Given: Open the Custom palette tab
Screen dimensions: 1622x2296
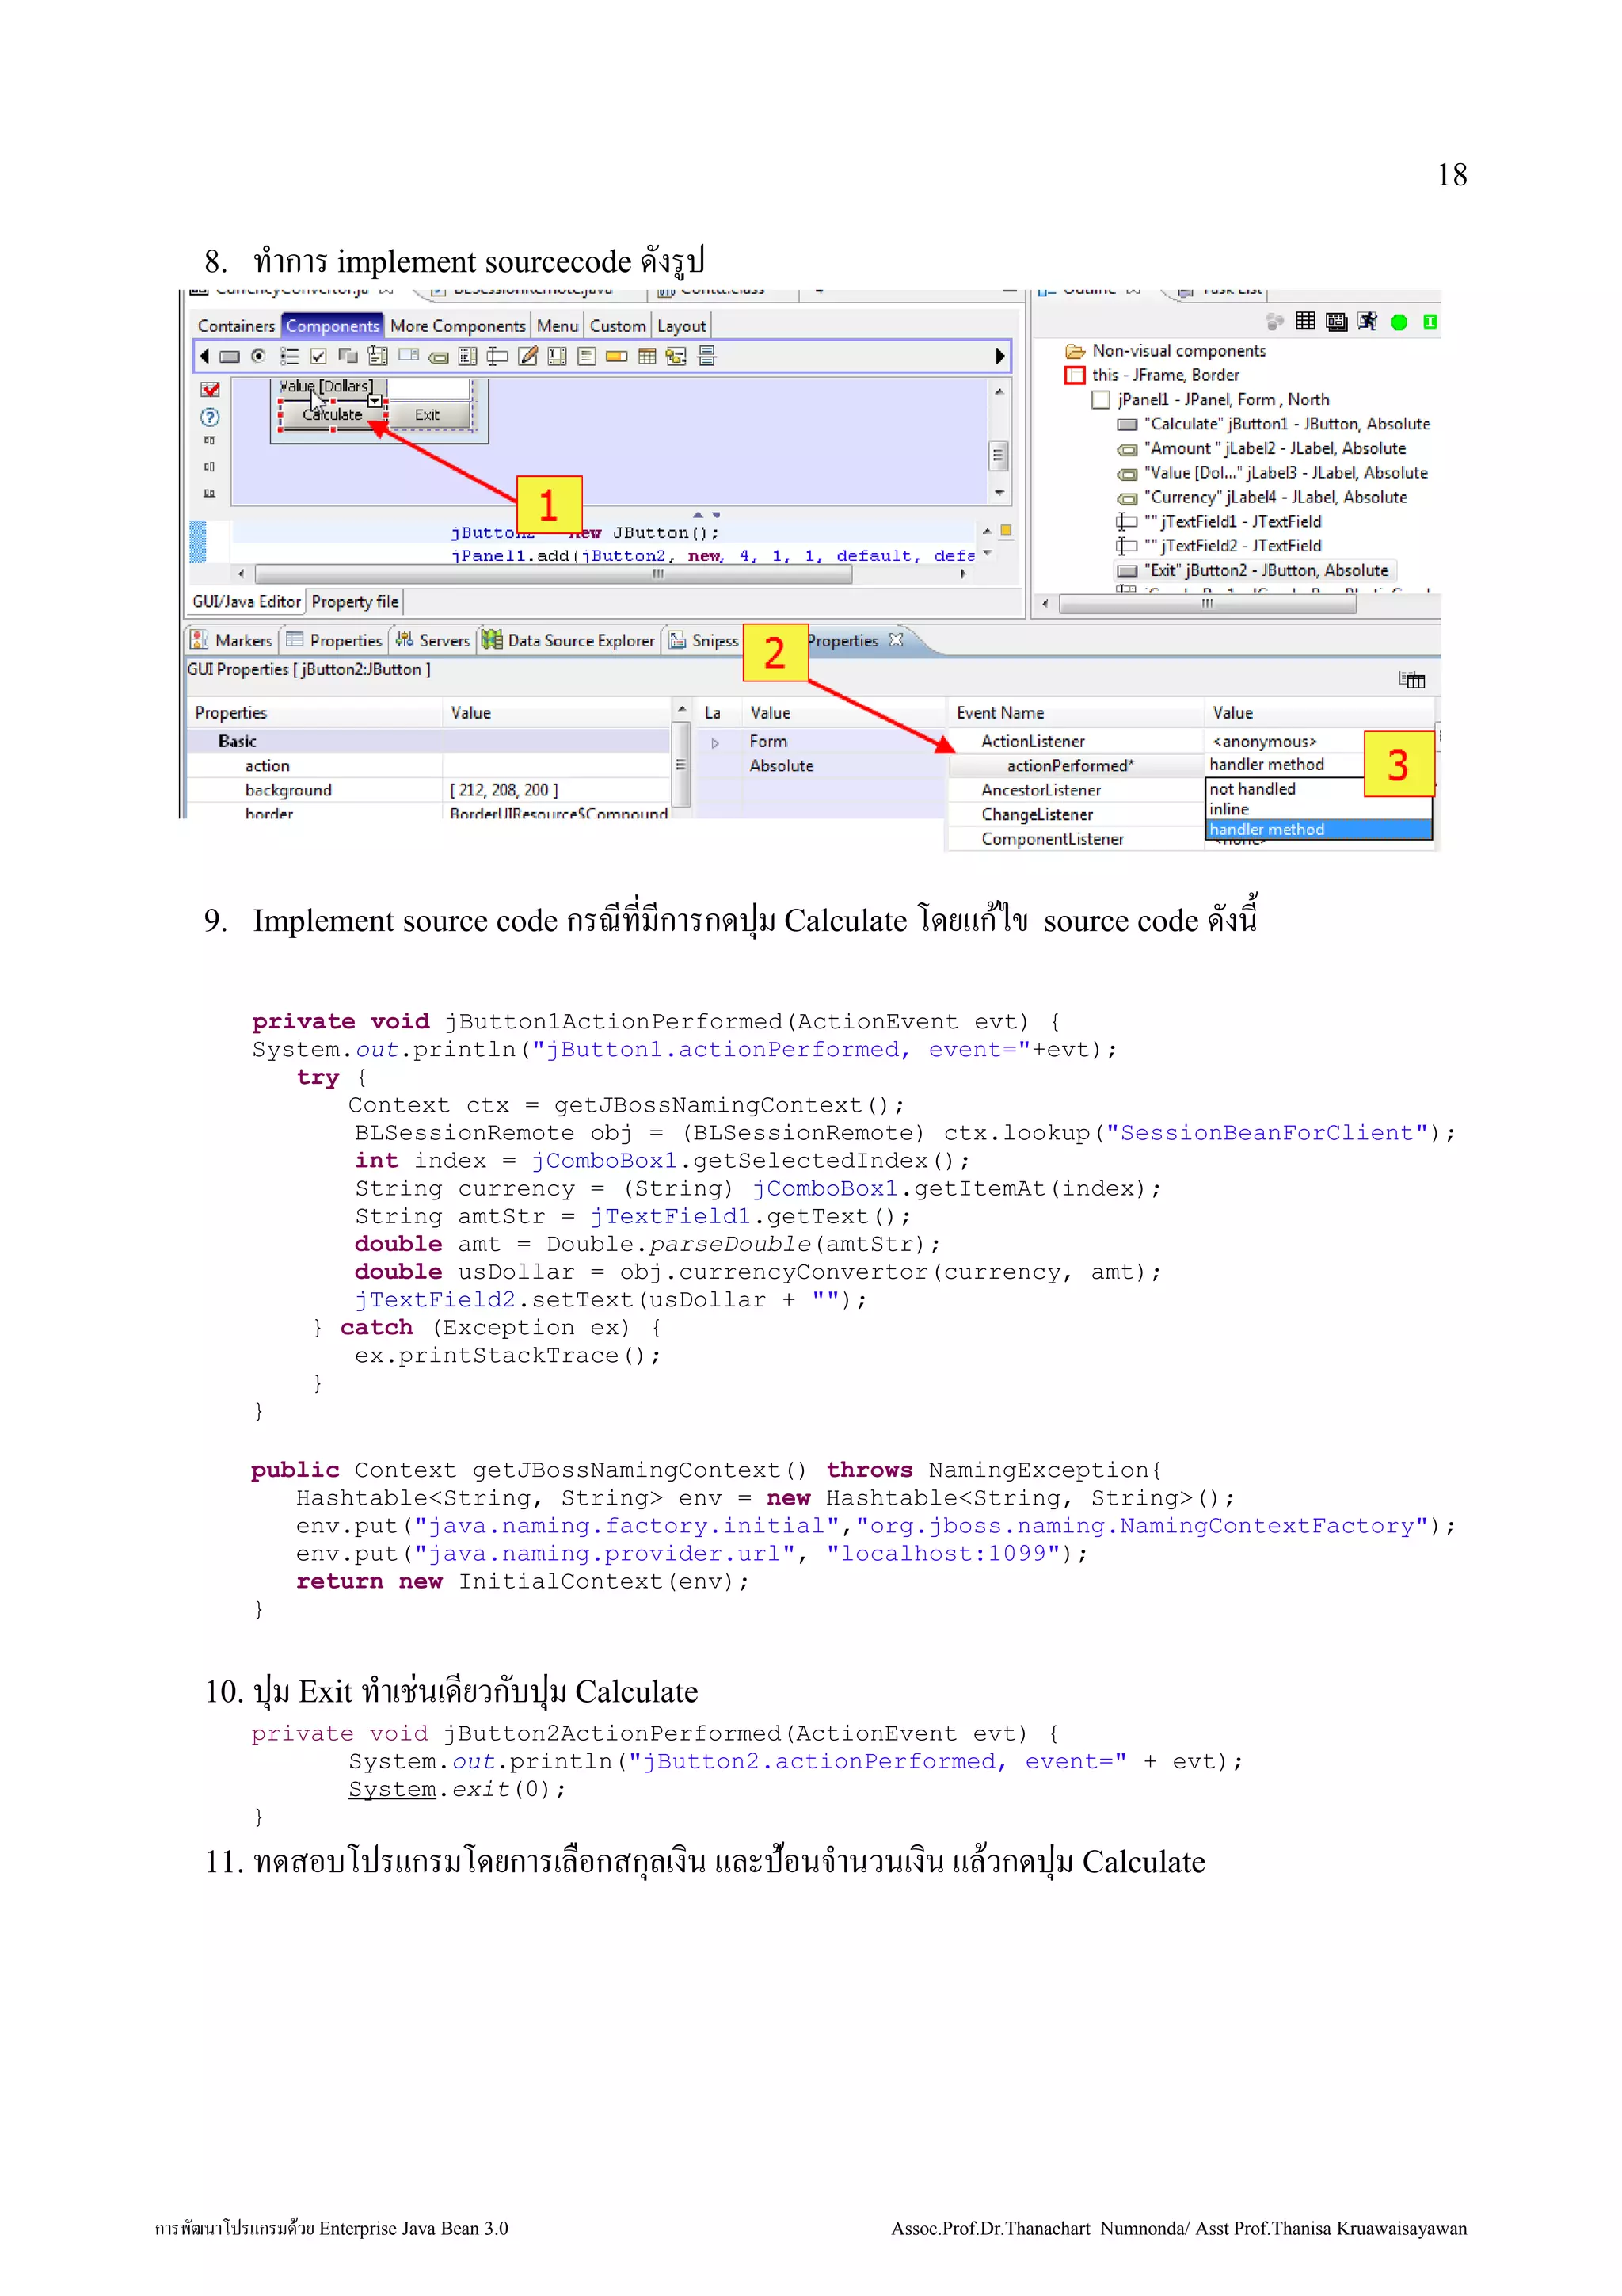Looking at the screenshot, I should (618, 326).
